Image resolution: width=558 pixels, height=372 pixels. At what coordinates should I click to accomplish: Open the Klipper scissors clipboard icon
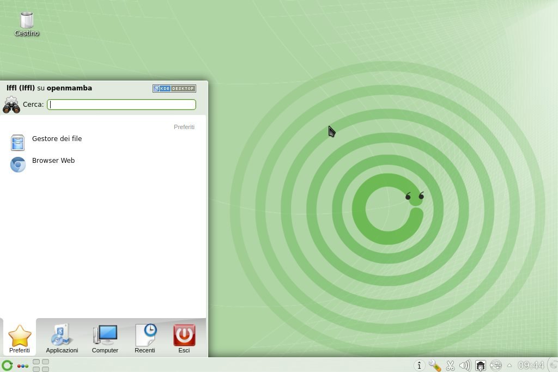pos(450,365)
